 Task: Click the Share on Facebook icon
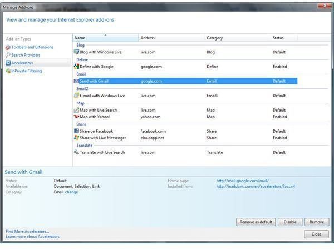pyautogui.click(x=76, y=131)
